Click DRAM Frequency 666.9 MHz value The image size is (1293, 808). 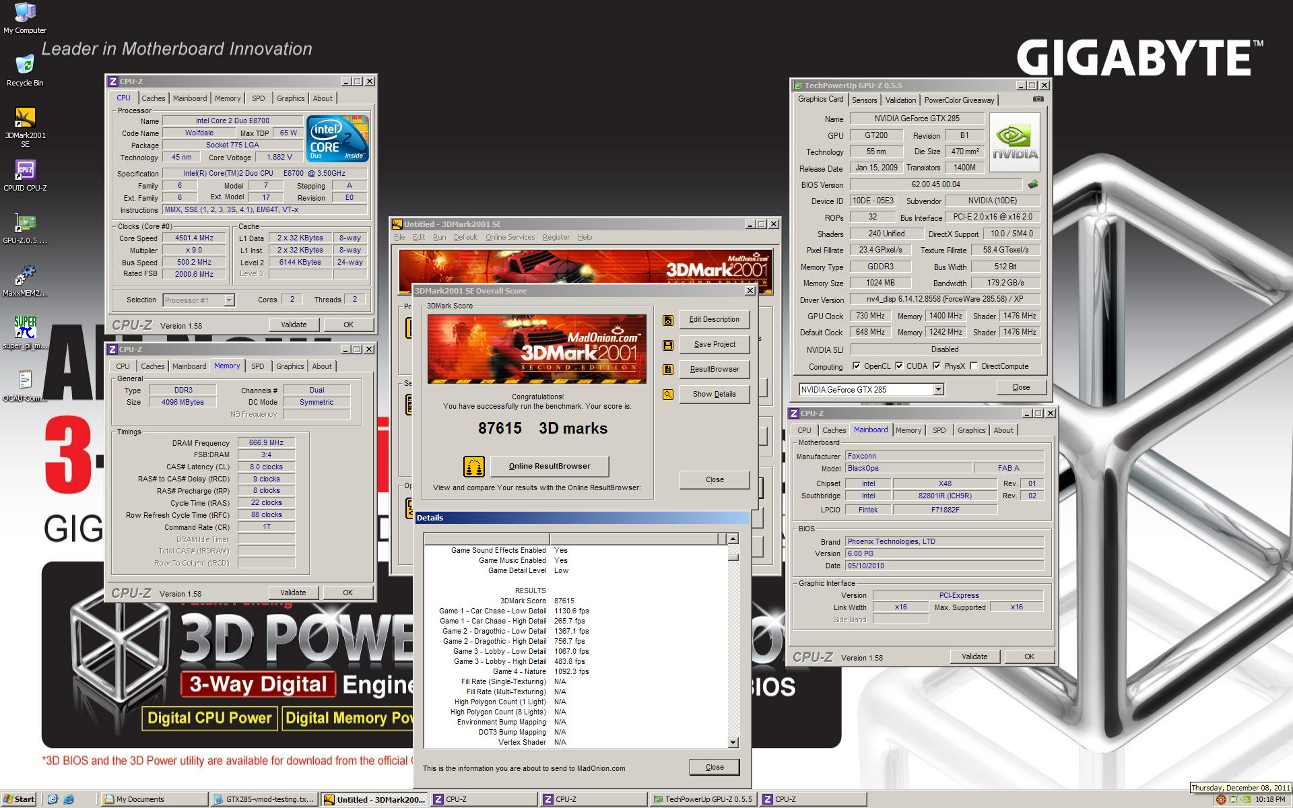pos(266,443)
